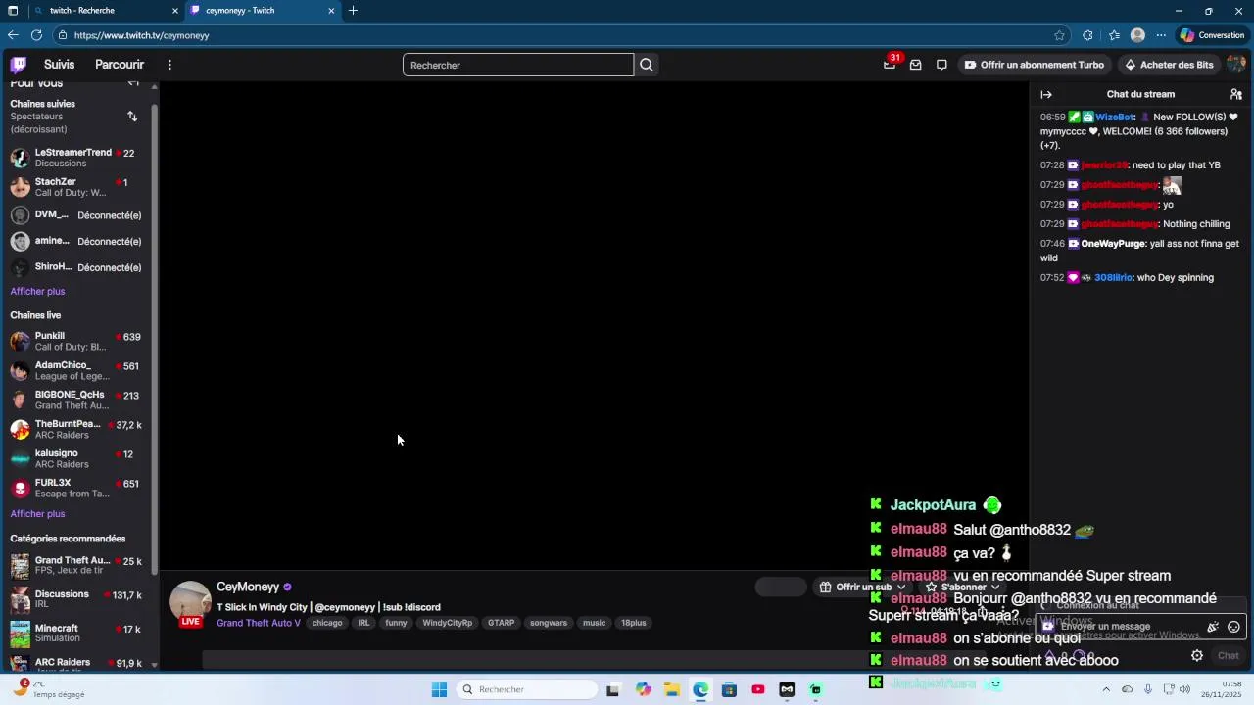Focus the Twitch Rechercher search field
Image resolution: width=1254 pixels, height=705 pixels.
pos(518,65)
